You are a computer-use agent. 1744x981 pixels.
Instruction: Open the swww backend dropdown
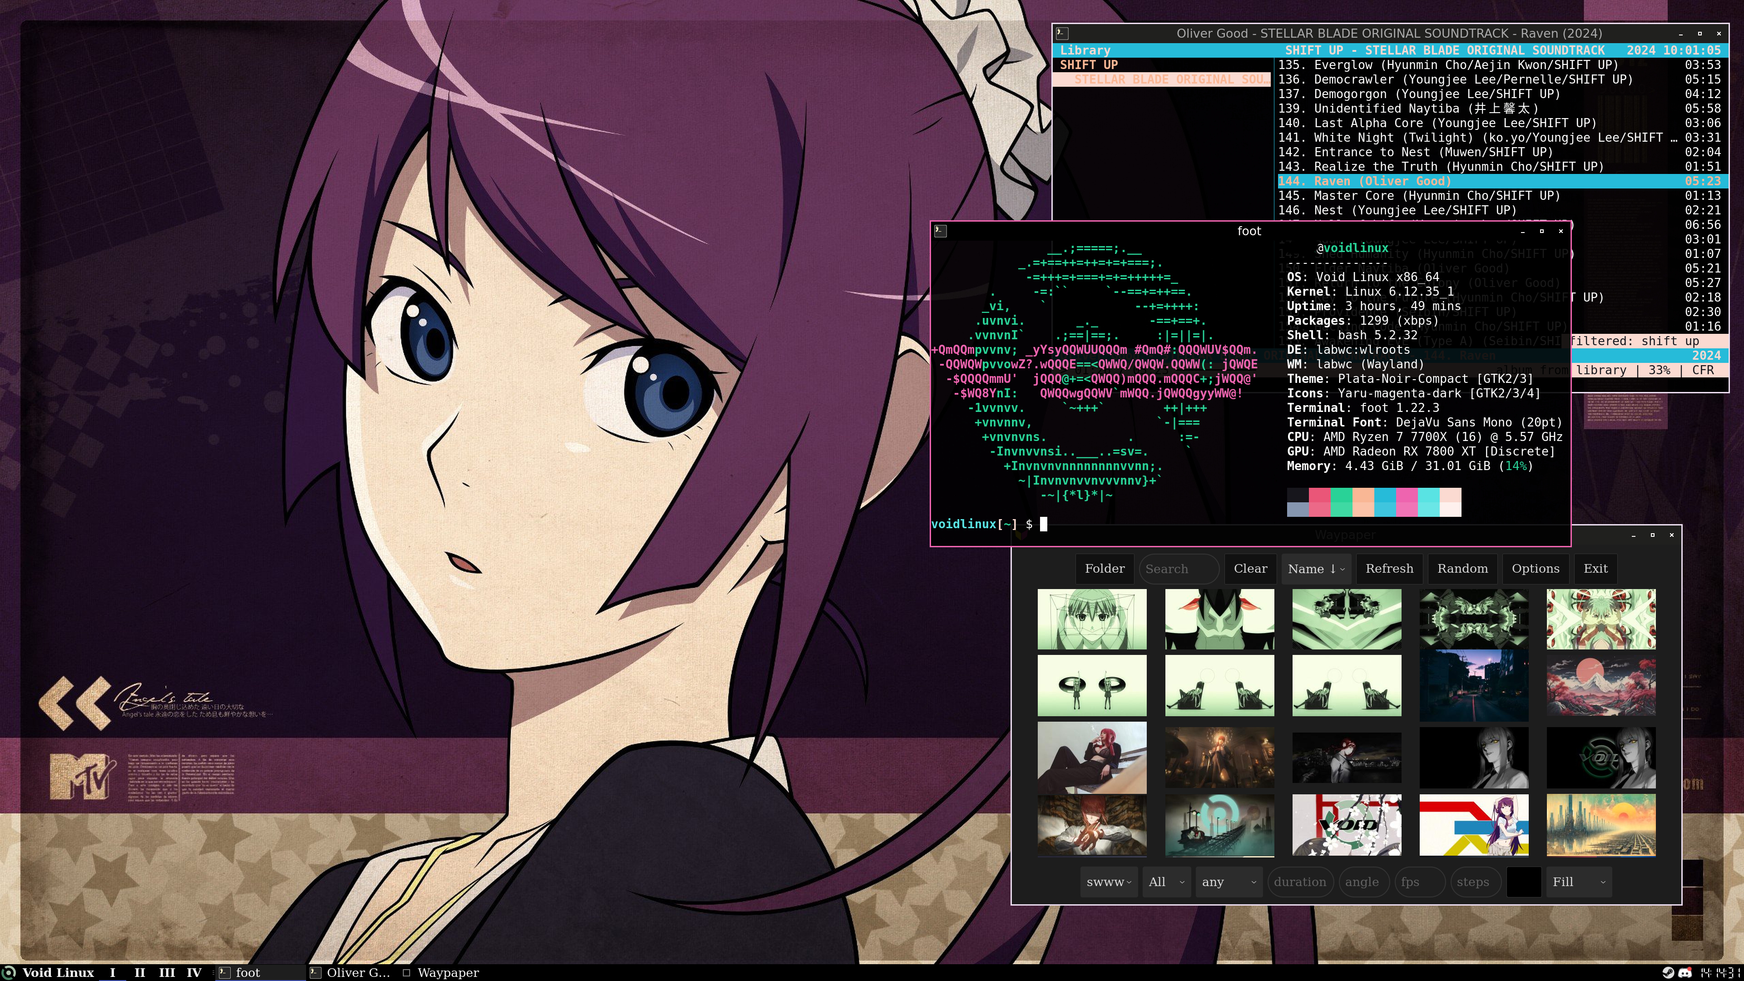[1109, 882]
